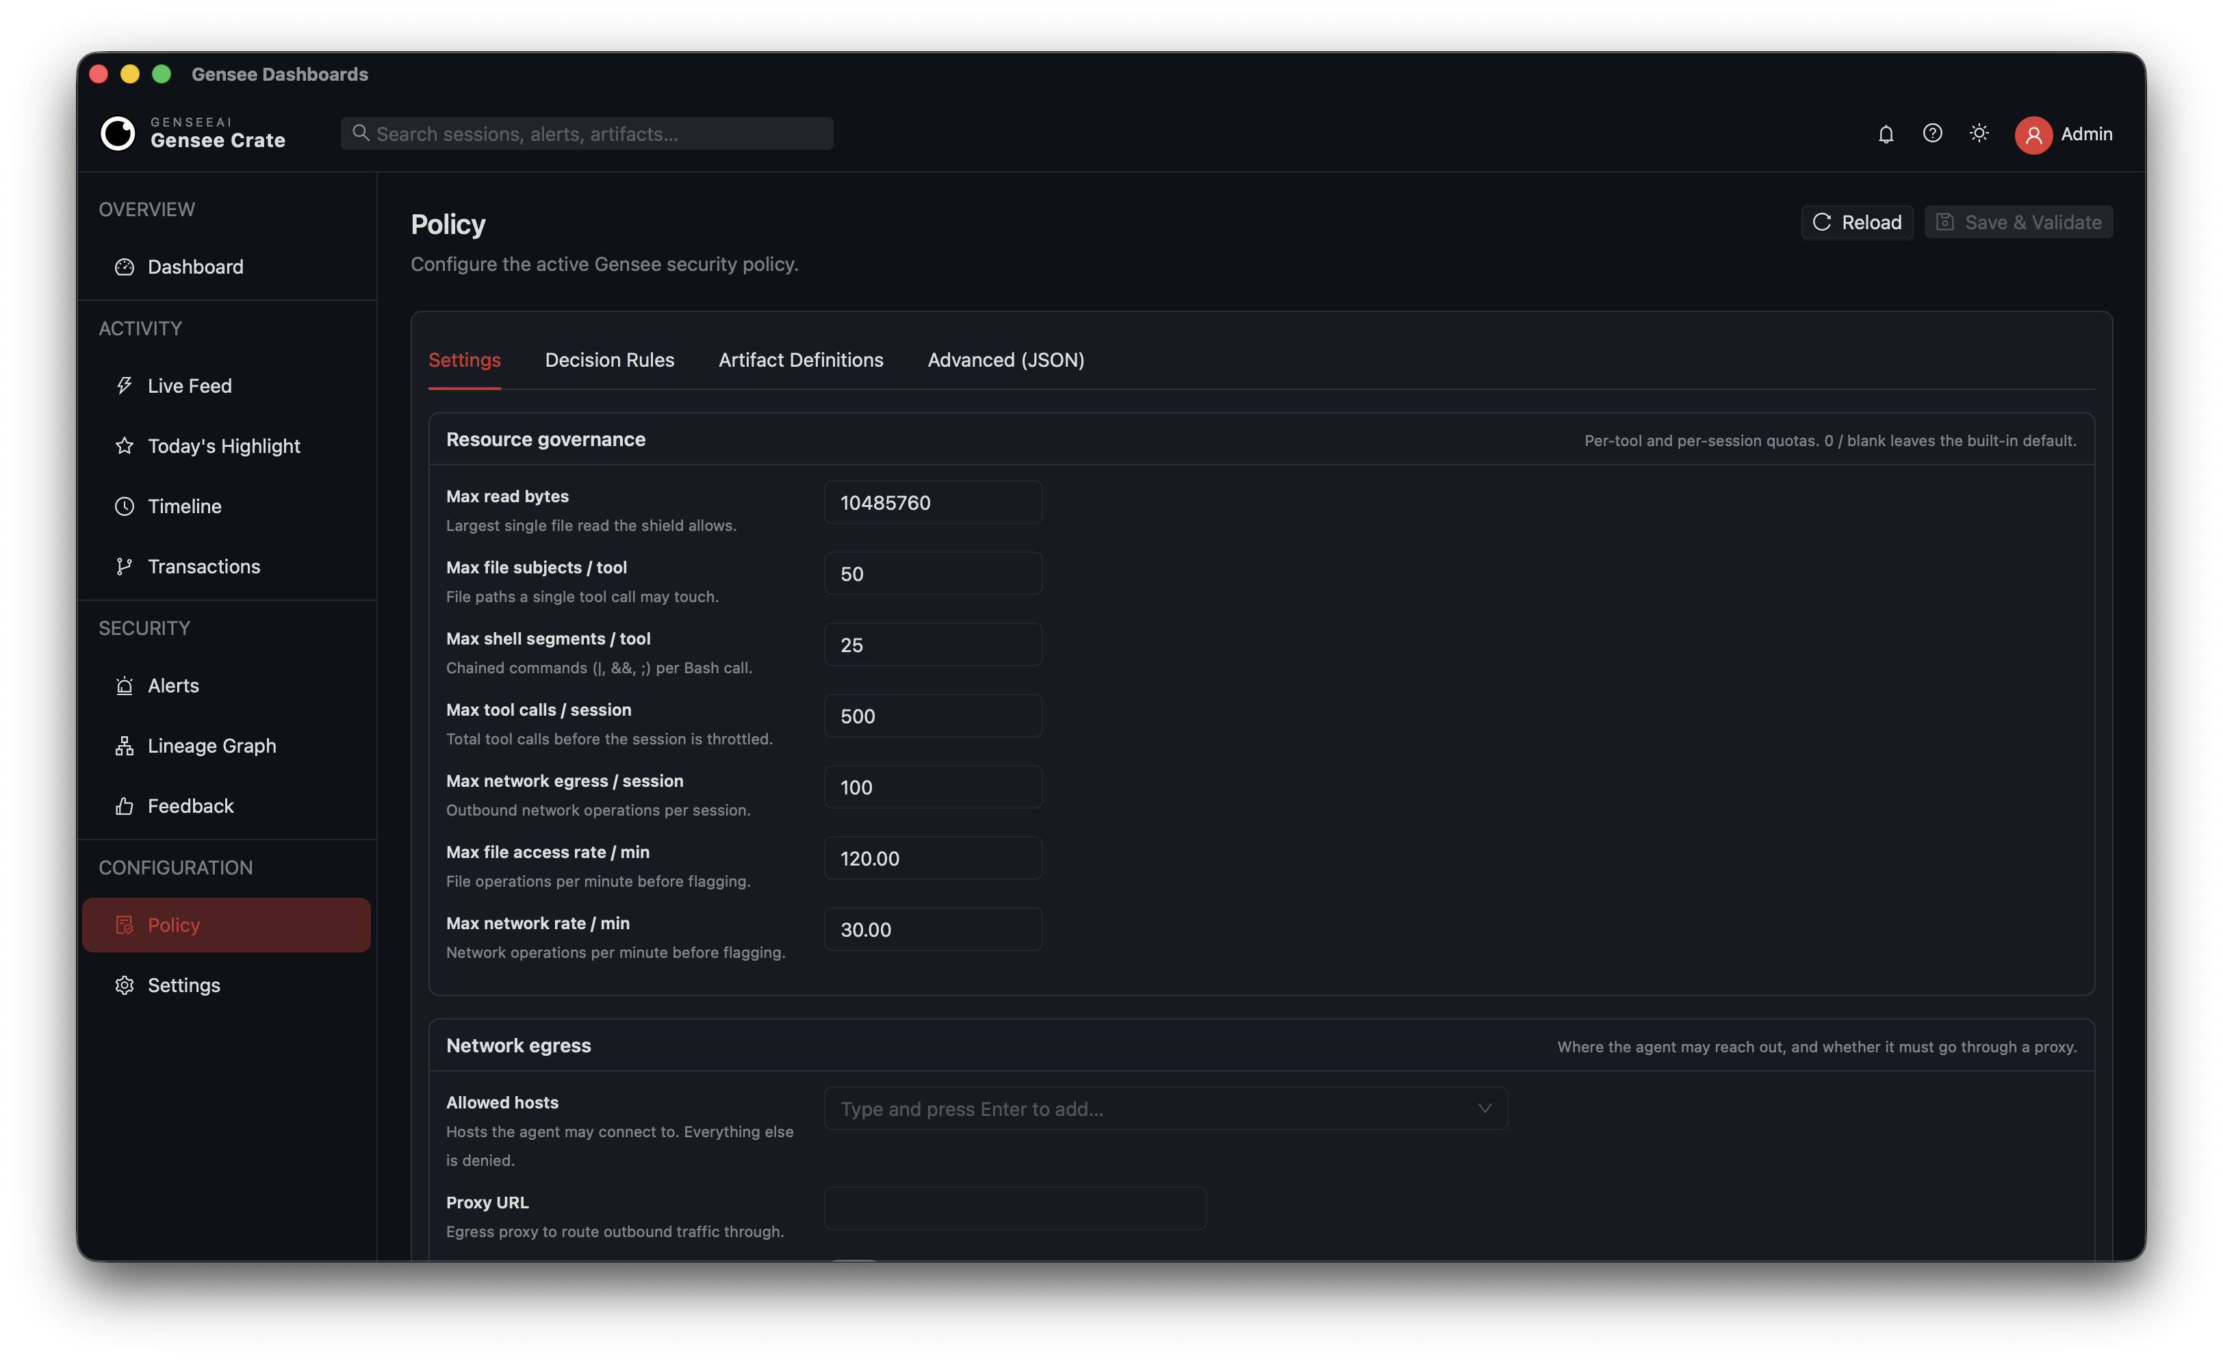Navigate to Timeline
This screenshot has height=1363, width=2223.
click(227, 506)
